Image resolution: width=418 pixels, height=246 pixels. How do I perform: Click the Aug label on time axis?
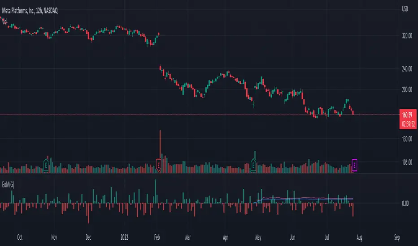359,237
